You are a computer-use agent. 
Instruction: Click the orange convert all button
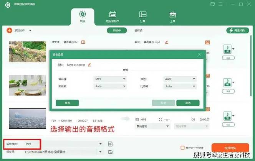click(230, 148)
